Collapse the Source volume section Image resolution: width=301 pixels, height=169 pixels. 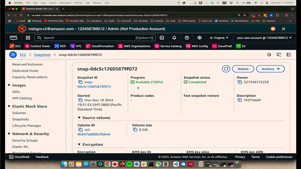79,118
